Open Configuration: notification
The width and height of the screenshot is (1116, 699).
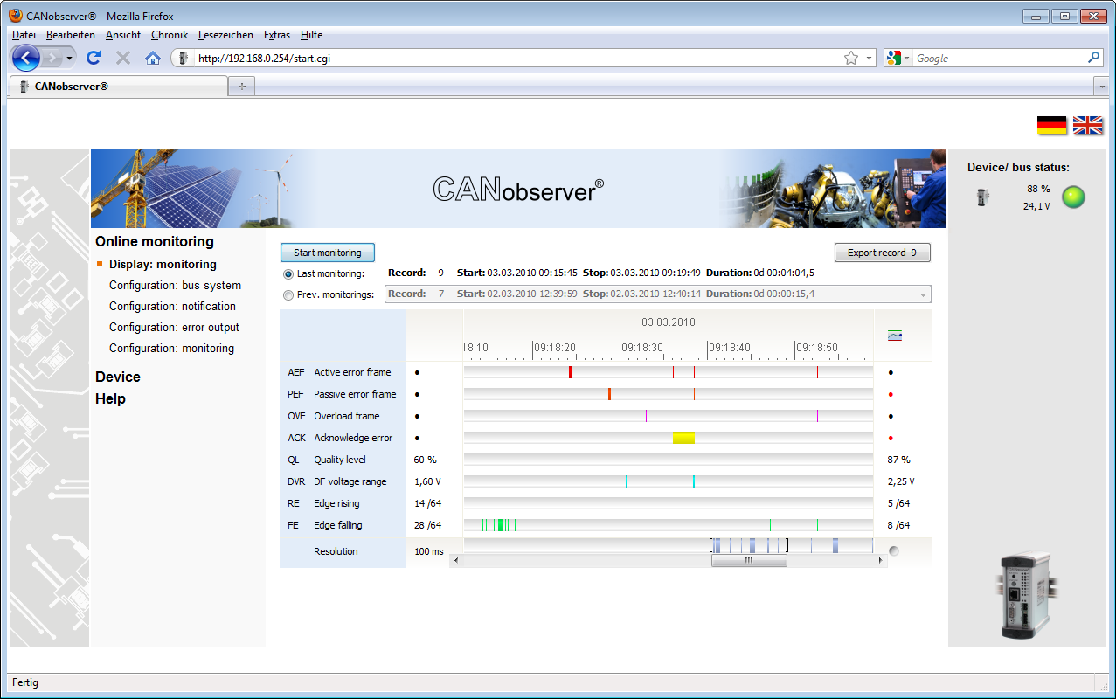172,306
